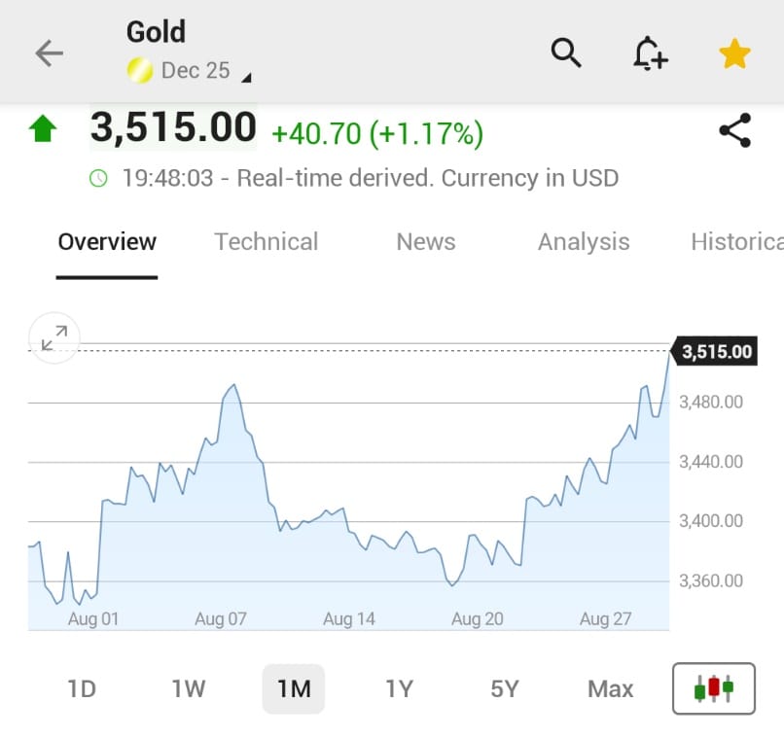Image resolution: width=784 pixels, height=737 pixels.
Task: Open the search magnifier icon
Action: tap(566, 53)
